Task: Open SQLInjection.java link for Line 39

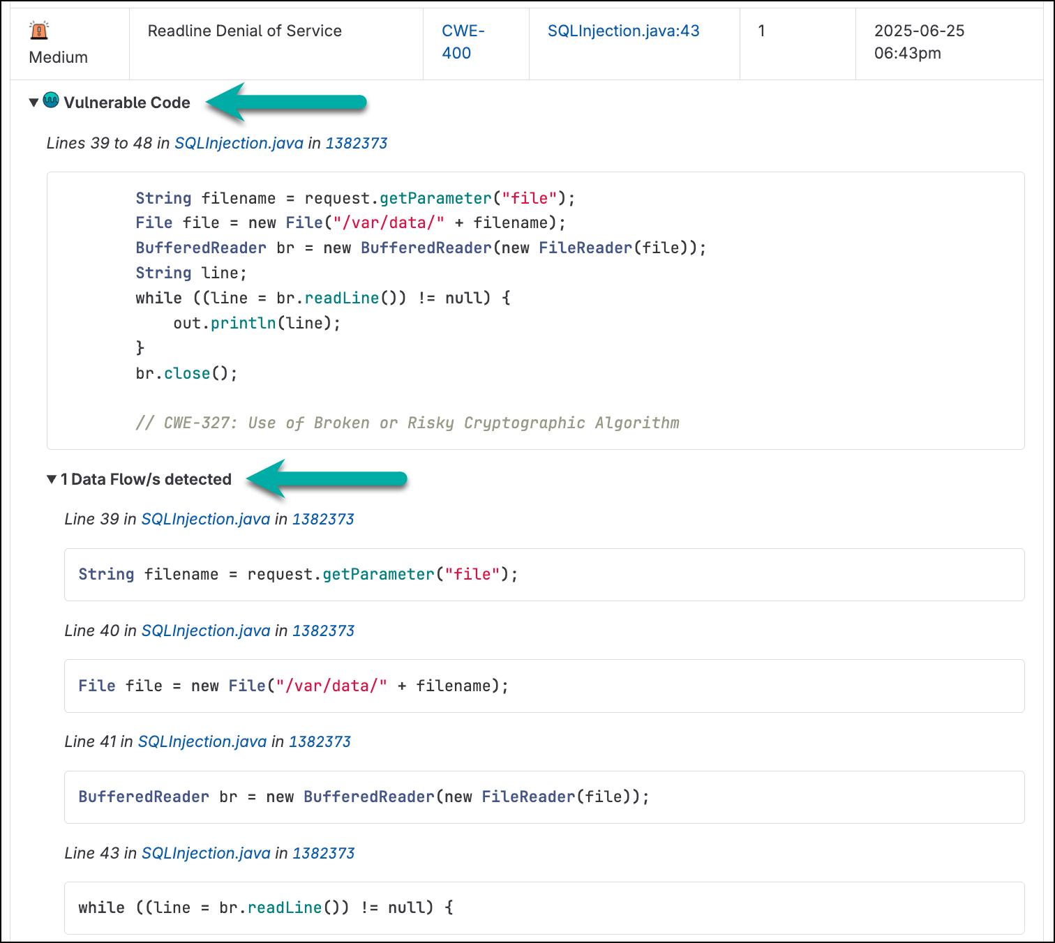Action: coord(205,519)
